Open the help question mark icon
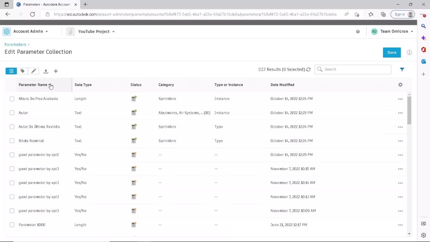The image size is (430, 242). [358, 32]
